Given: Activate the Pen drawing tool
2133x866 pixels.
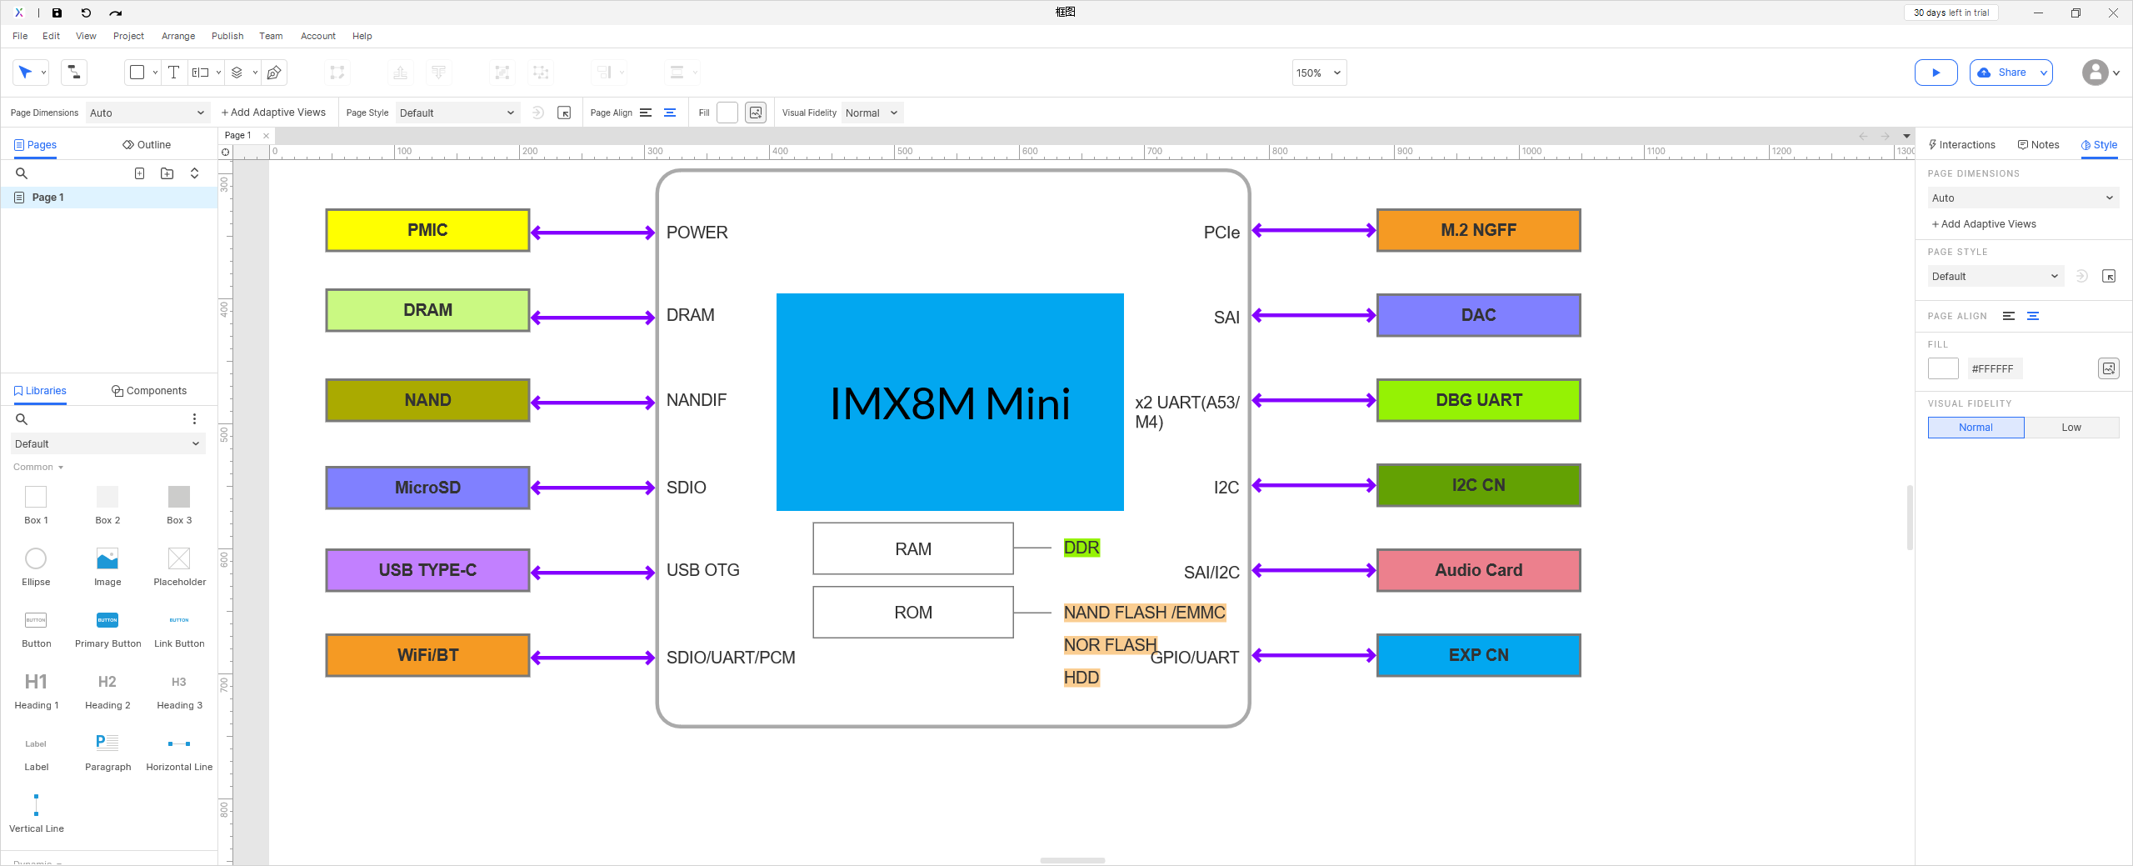Looking at the screenshot, I should pos(274,73).
